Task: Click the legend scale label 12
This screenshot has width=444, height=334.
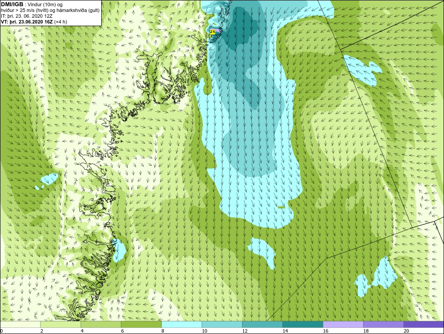Action: pos(245,330)
